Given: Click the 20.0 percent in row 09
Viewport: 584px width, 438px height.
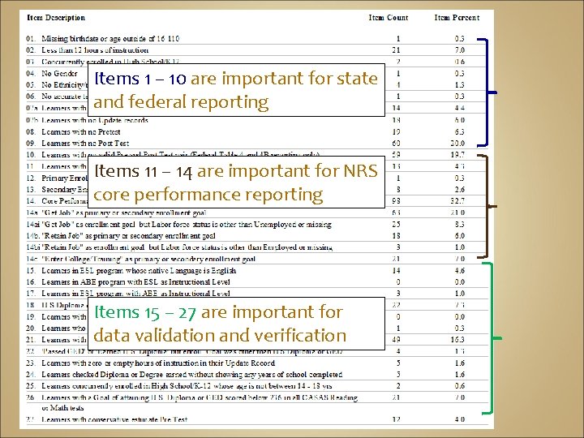Looking at the screenshot, I should [457, 144].
